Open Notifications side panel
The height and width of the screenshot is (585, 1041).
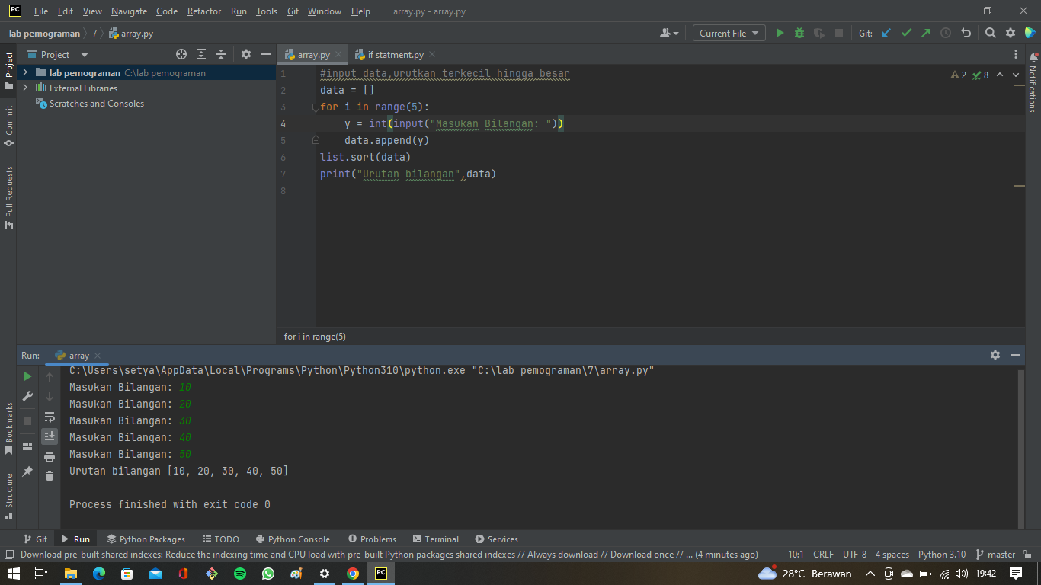click(1033, 82)
